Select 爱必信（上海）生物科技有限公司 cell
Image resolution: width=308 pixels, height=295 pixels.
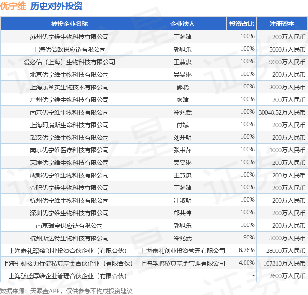coord(69,62)
